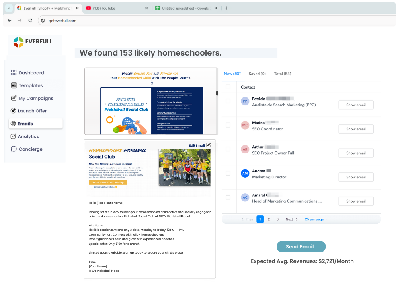Check the box for Amaral
The height and width of the screenshot is (302, 398).
228,197
